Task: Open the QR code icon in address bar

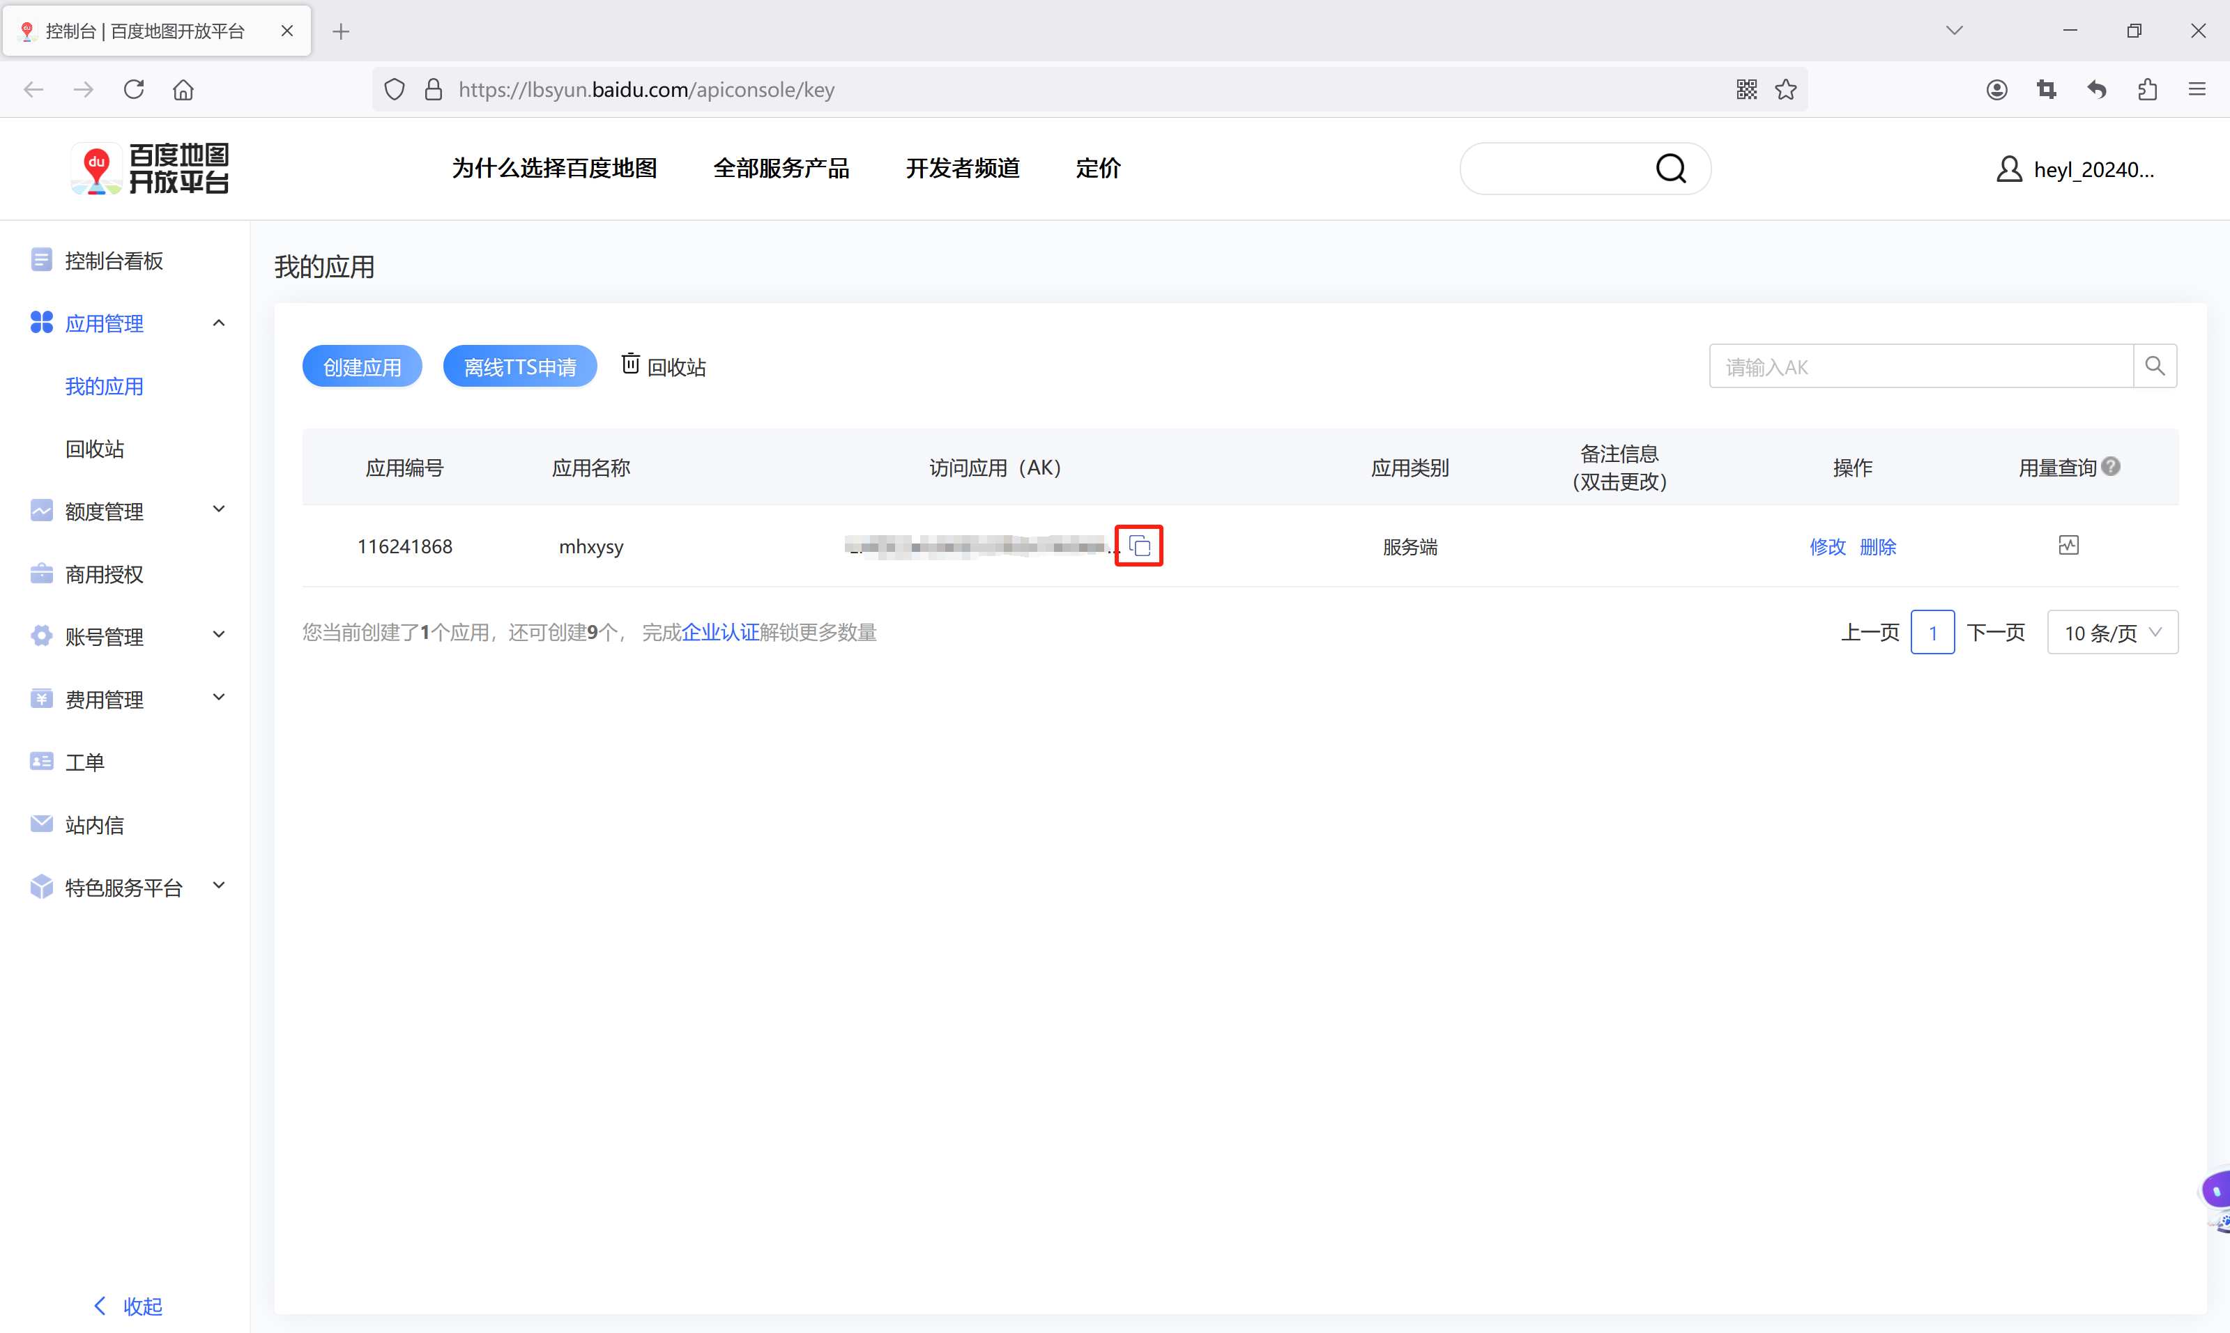Action: click(1746, 89)
